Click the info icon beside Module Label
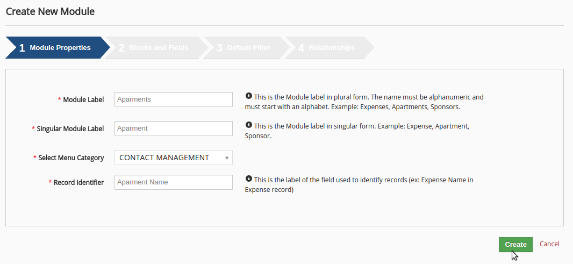The height and width of the screenshot is (264, 573). click(248, 96)
